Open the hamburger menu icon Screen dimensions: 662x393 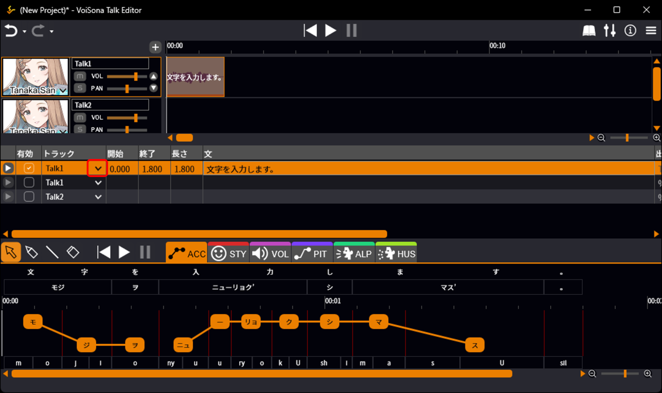pyautogui.click(x=651, y=31)
